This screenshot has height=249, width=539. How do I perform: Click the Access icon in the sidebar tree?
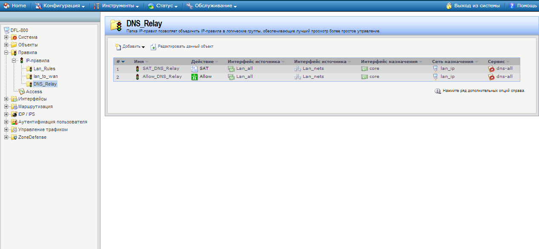pyautogui.click(x=22, y=92)
